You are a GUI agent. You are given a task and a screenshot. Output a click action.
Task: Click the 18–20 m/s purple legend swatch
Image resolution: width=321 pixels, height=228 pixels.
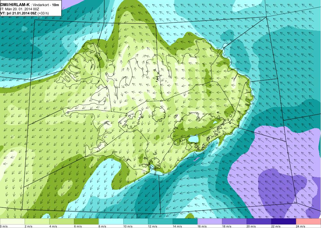point(234,222)
